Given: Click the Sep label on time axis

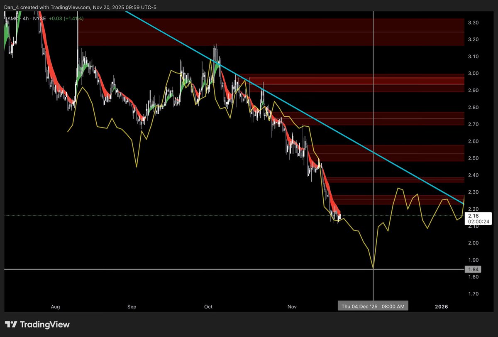Looking at the screenshot, I should 132,307.
